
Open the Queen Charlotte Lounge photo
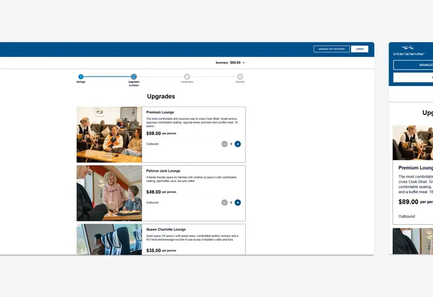(109, 239)
